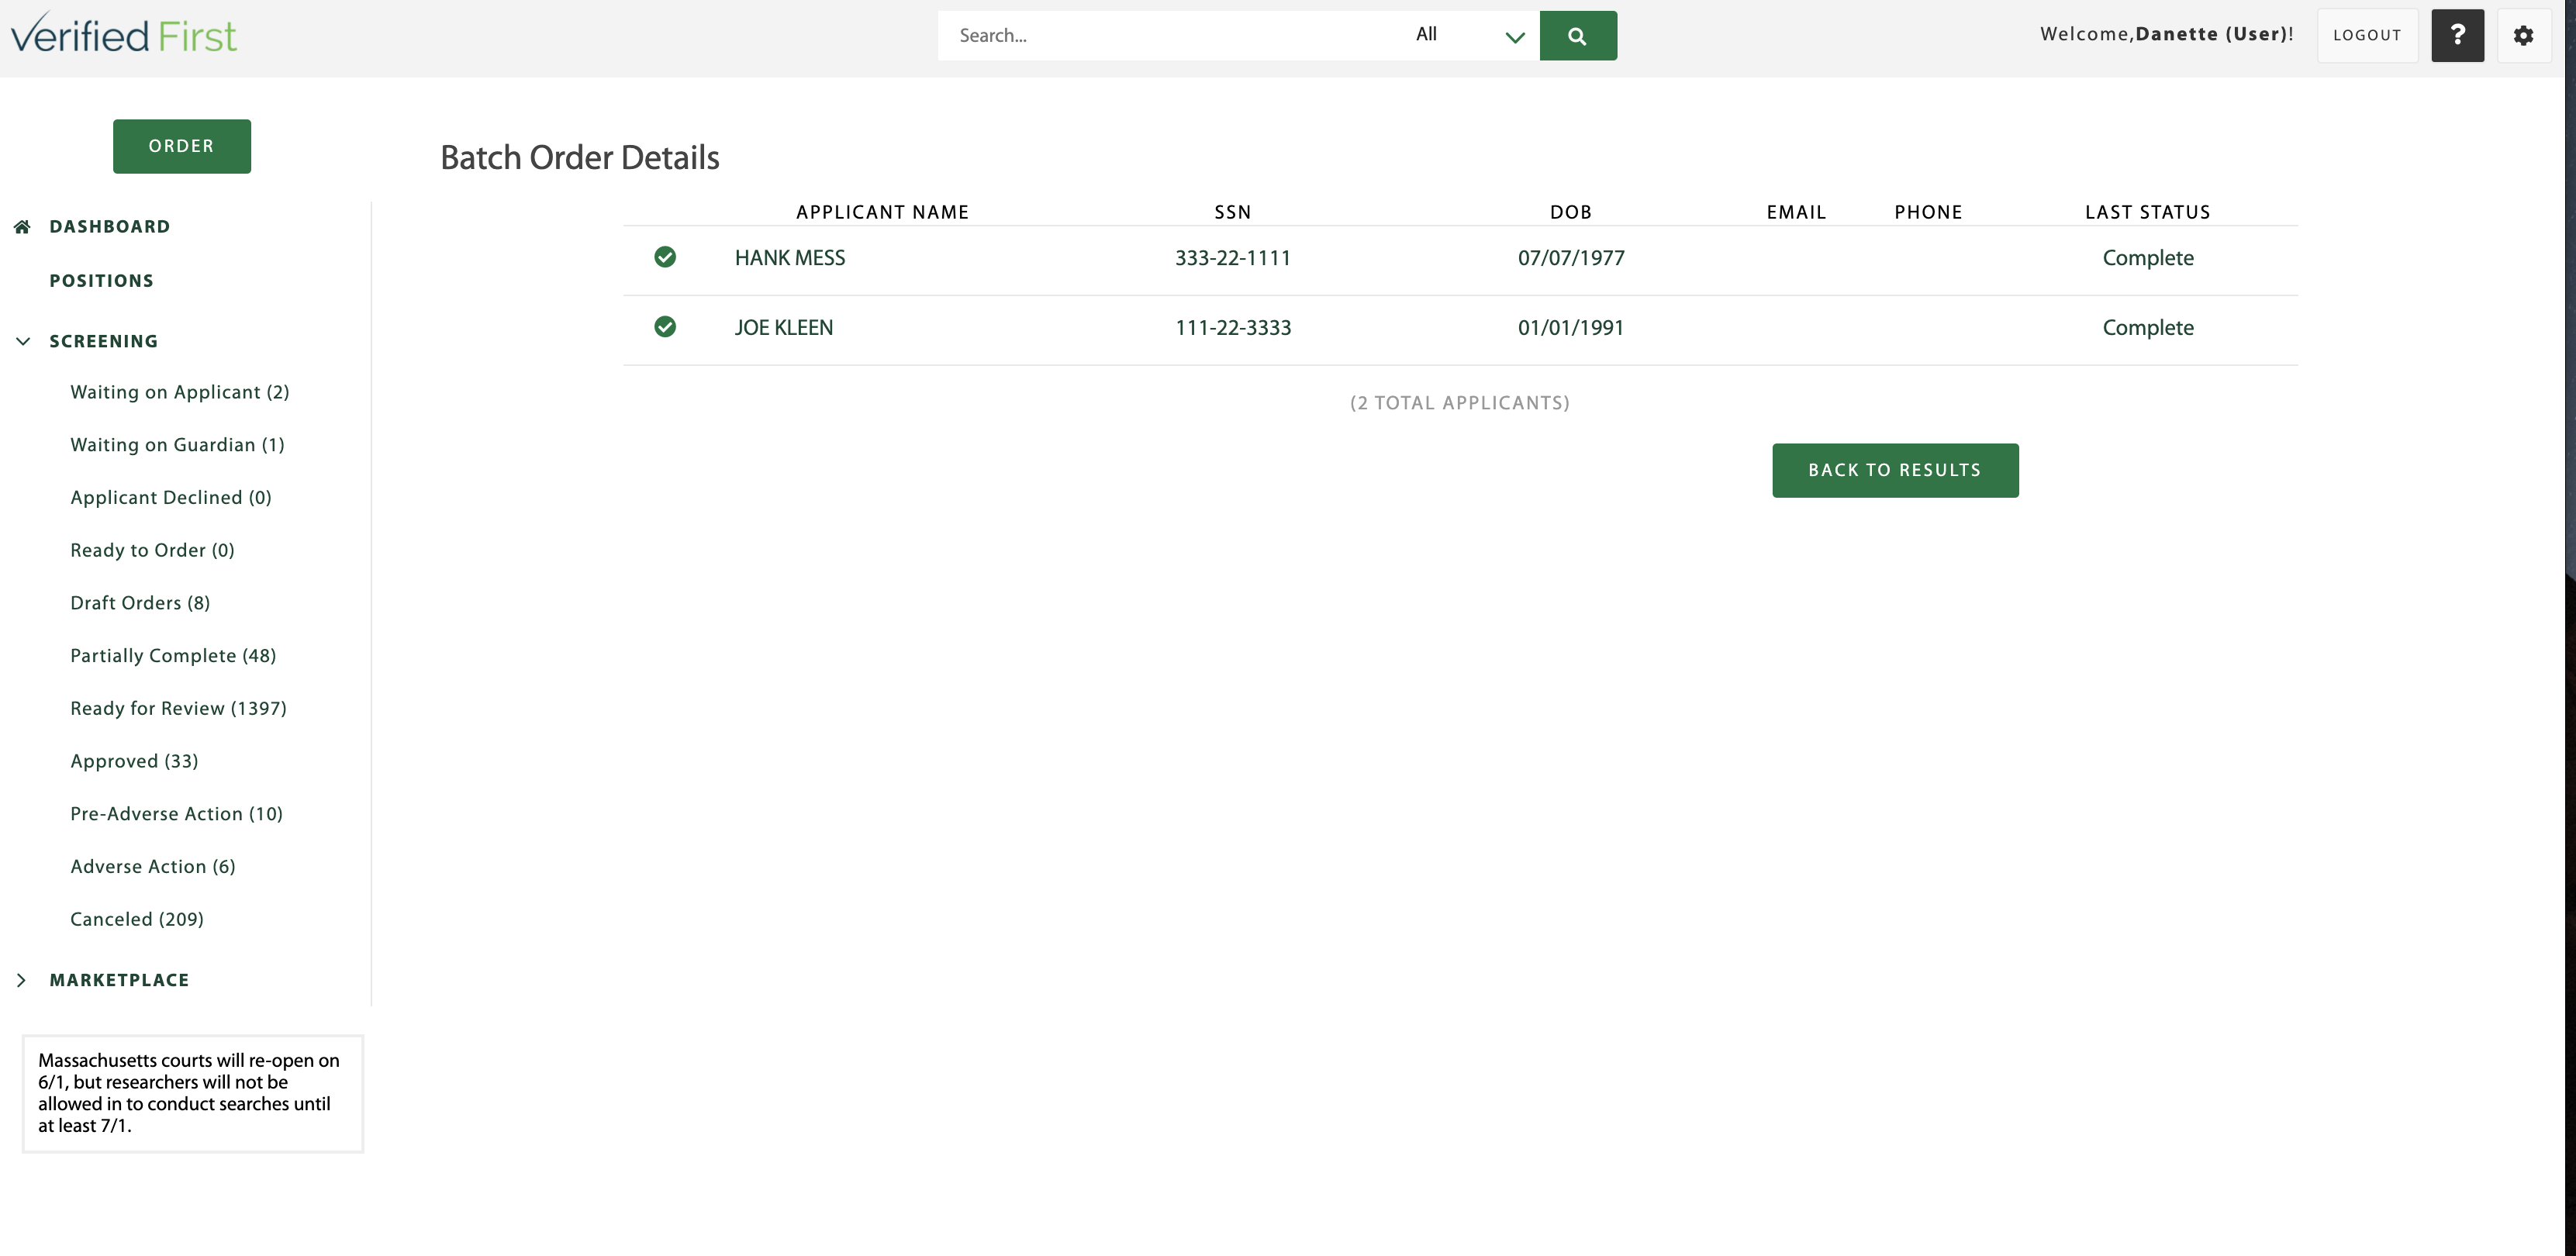Click the home icon beside Dashboard

22,226
